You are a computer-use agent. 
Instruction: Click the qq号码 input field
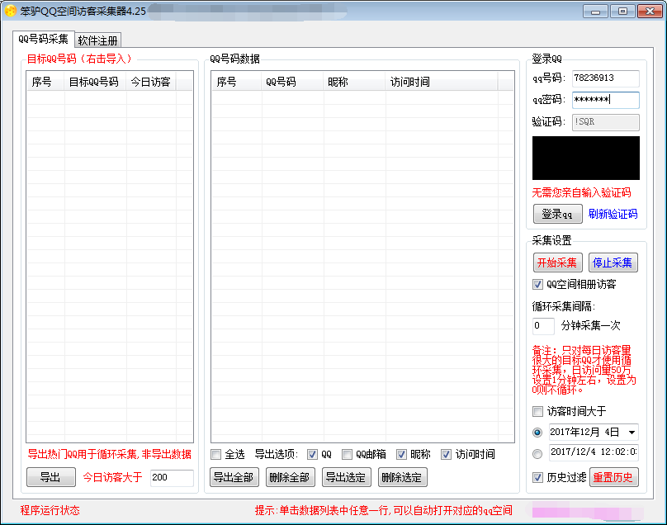(x=605, y=78)
